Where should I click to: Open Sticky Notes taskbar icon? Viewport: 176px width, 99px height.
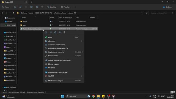[103, 96]
